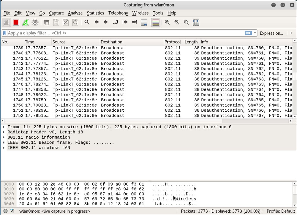Jump to the first packet
Screen dimensions: 297x215
tap(125, 22)
